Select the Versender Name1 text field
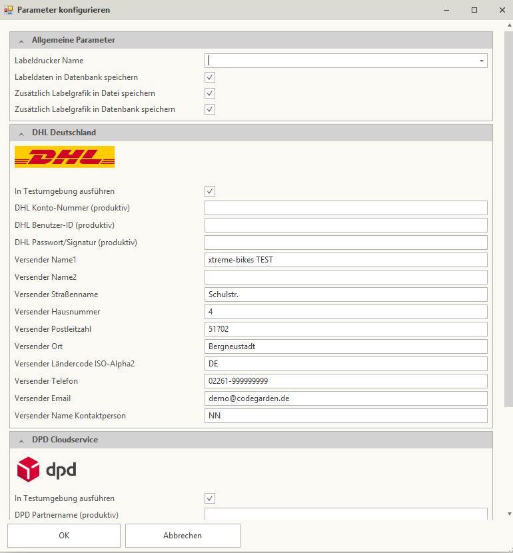This screenshot has height=553, width=513. click(345, 260)
